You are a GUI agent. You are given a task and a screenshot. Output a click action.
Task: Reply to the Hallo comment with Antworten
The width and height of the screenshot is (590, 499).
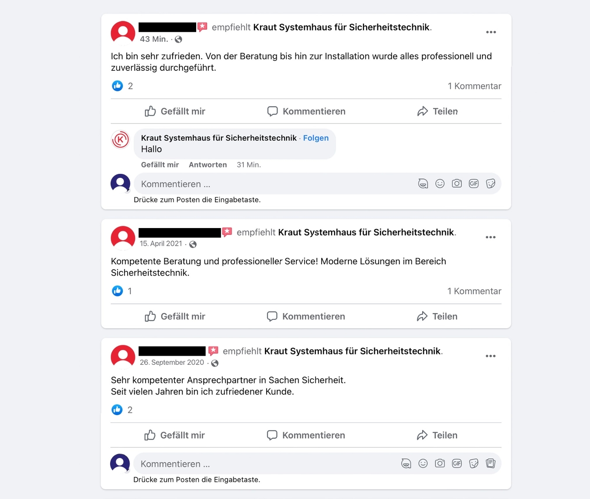click(208, 165)
